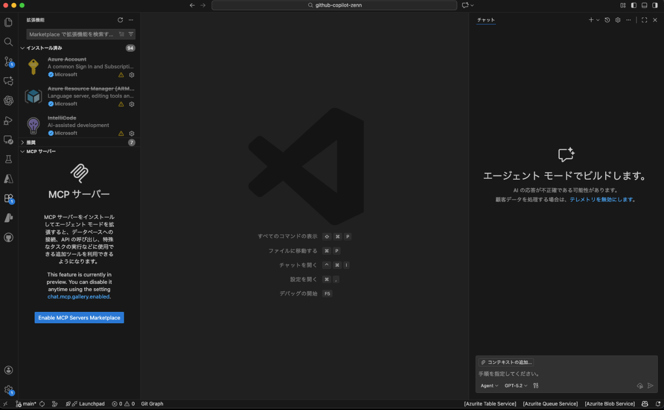664x410 pixels.
Task: Collapse the MCP サーバー section
Action: (79, 151)
